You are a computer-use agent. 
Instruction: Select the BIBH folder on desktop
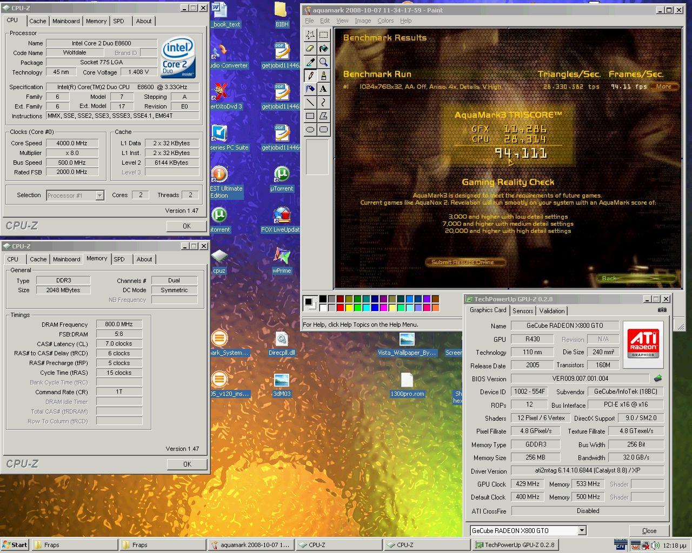pyautogui.click(x=282, y=15)
